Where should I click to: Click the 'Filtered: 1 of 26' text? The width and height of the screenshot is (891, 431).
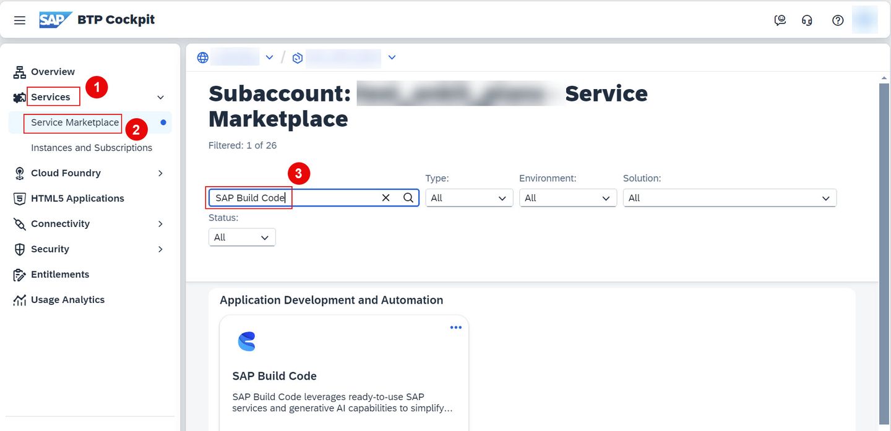point(243,145)
